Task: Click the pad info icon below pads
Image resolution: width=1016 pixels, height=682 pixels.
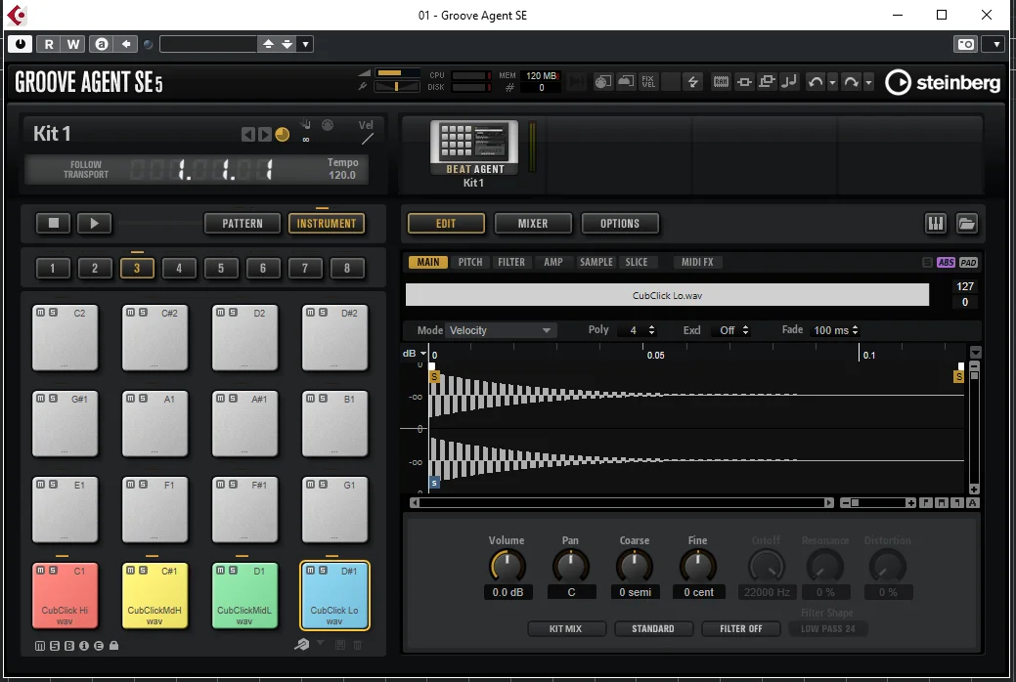Action: pos(83,646)
